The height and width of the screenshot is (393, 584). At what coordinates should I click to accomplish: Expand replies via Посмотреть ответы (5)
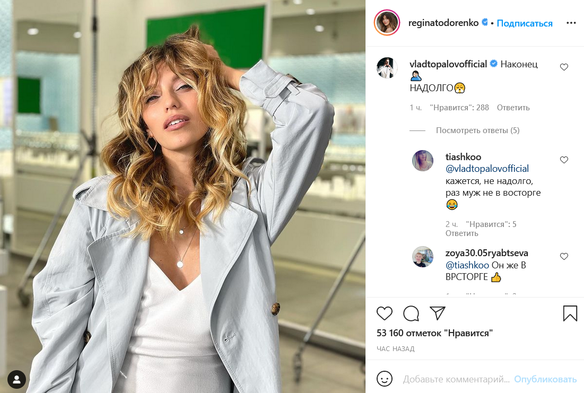click(x=477, y=130)
